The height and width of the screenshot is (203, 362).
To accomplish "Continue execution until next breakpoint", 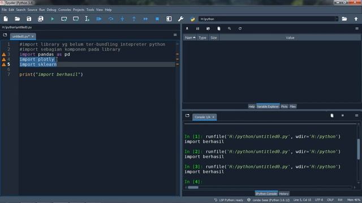I will [145, 19].
